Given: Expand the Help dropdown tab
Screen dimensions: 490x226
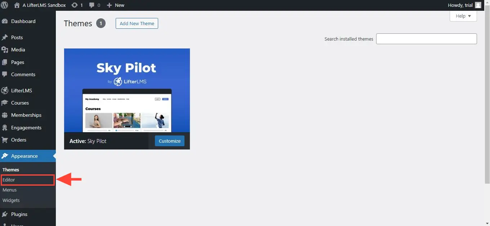Looking at the screenshot, I should click(x=463, y=16).
